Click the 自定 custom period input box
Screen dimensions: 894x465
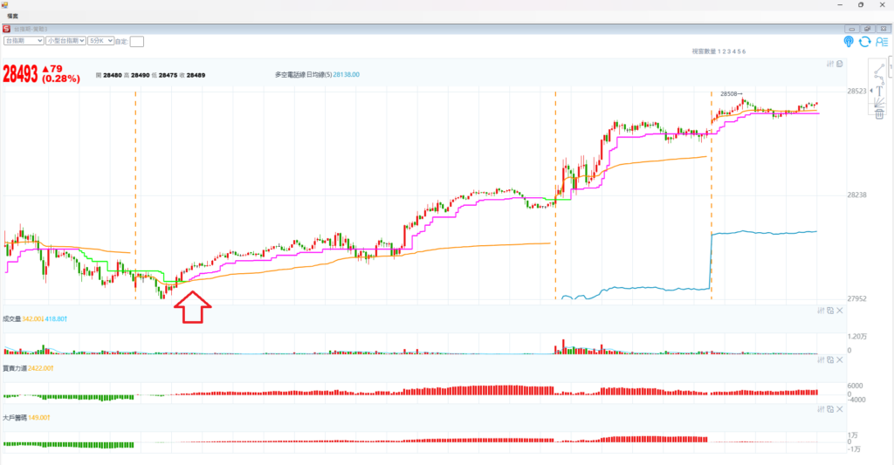tap(137, 41)
